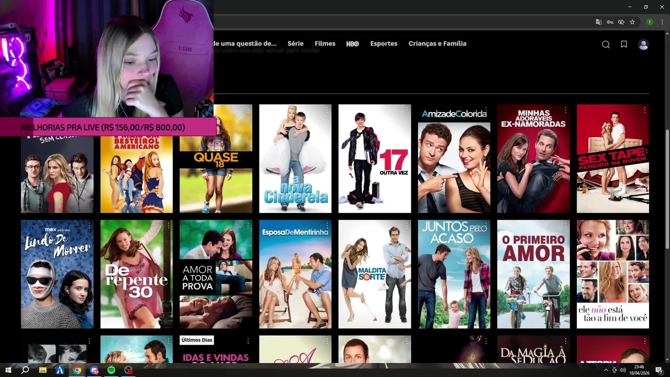This screenshot has width=670, height=377.
Task: Open the green Chrome profile button
Action: (x=650, y=22)
